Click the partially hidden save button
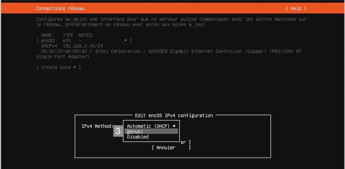The height and width of the screenshot is (169, 345). click(x=185, y=142)
